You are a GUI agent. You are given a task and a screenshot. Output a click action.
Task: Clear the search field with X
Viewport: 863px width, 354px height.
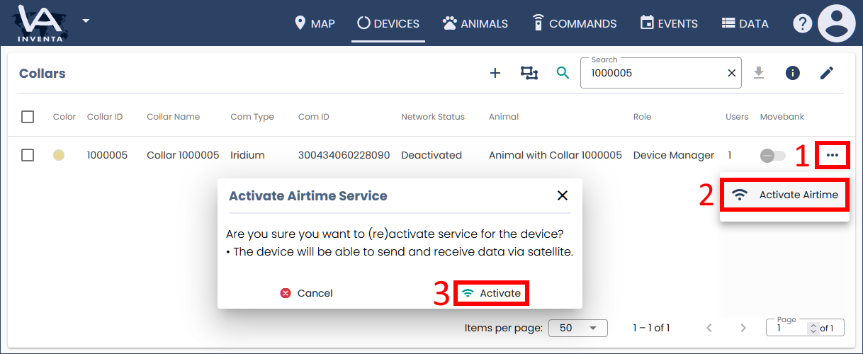pyautogui.click(x=732, y=73)
